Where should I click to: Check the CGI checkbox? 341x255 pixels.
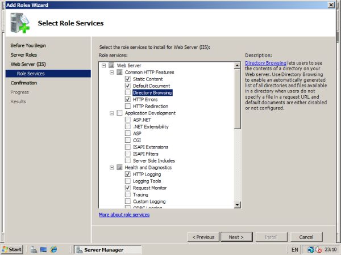pyautogui.click(x=128, y=140)
